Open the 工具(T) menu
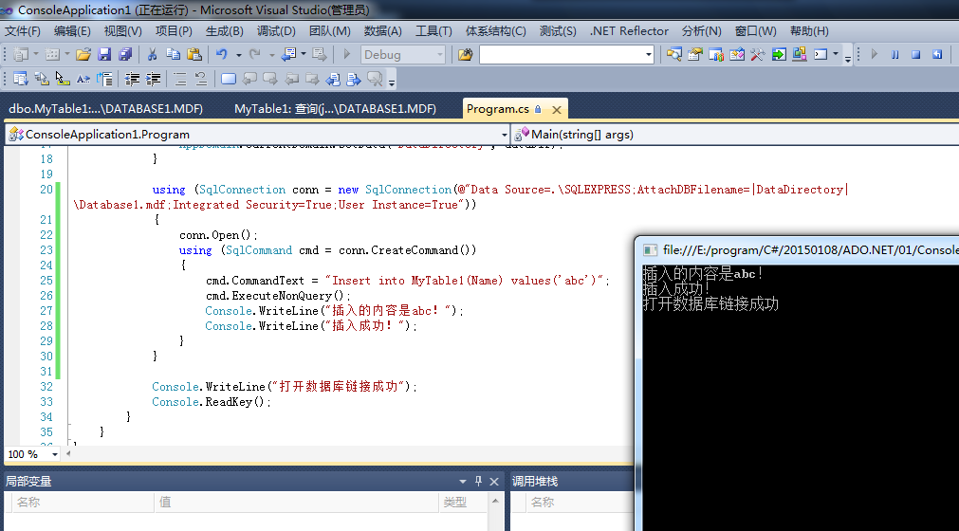Screen dimensions: 959x531 [433, 31]
